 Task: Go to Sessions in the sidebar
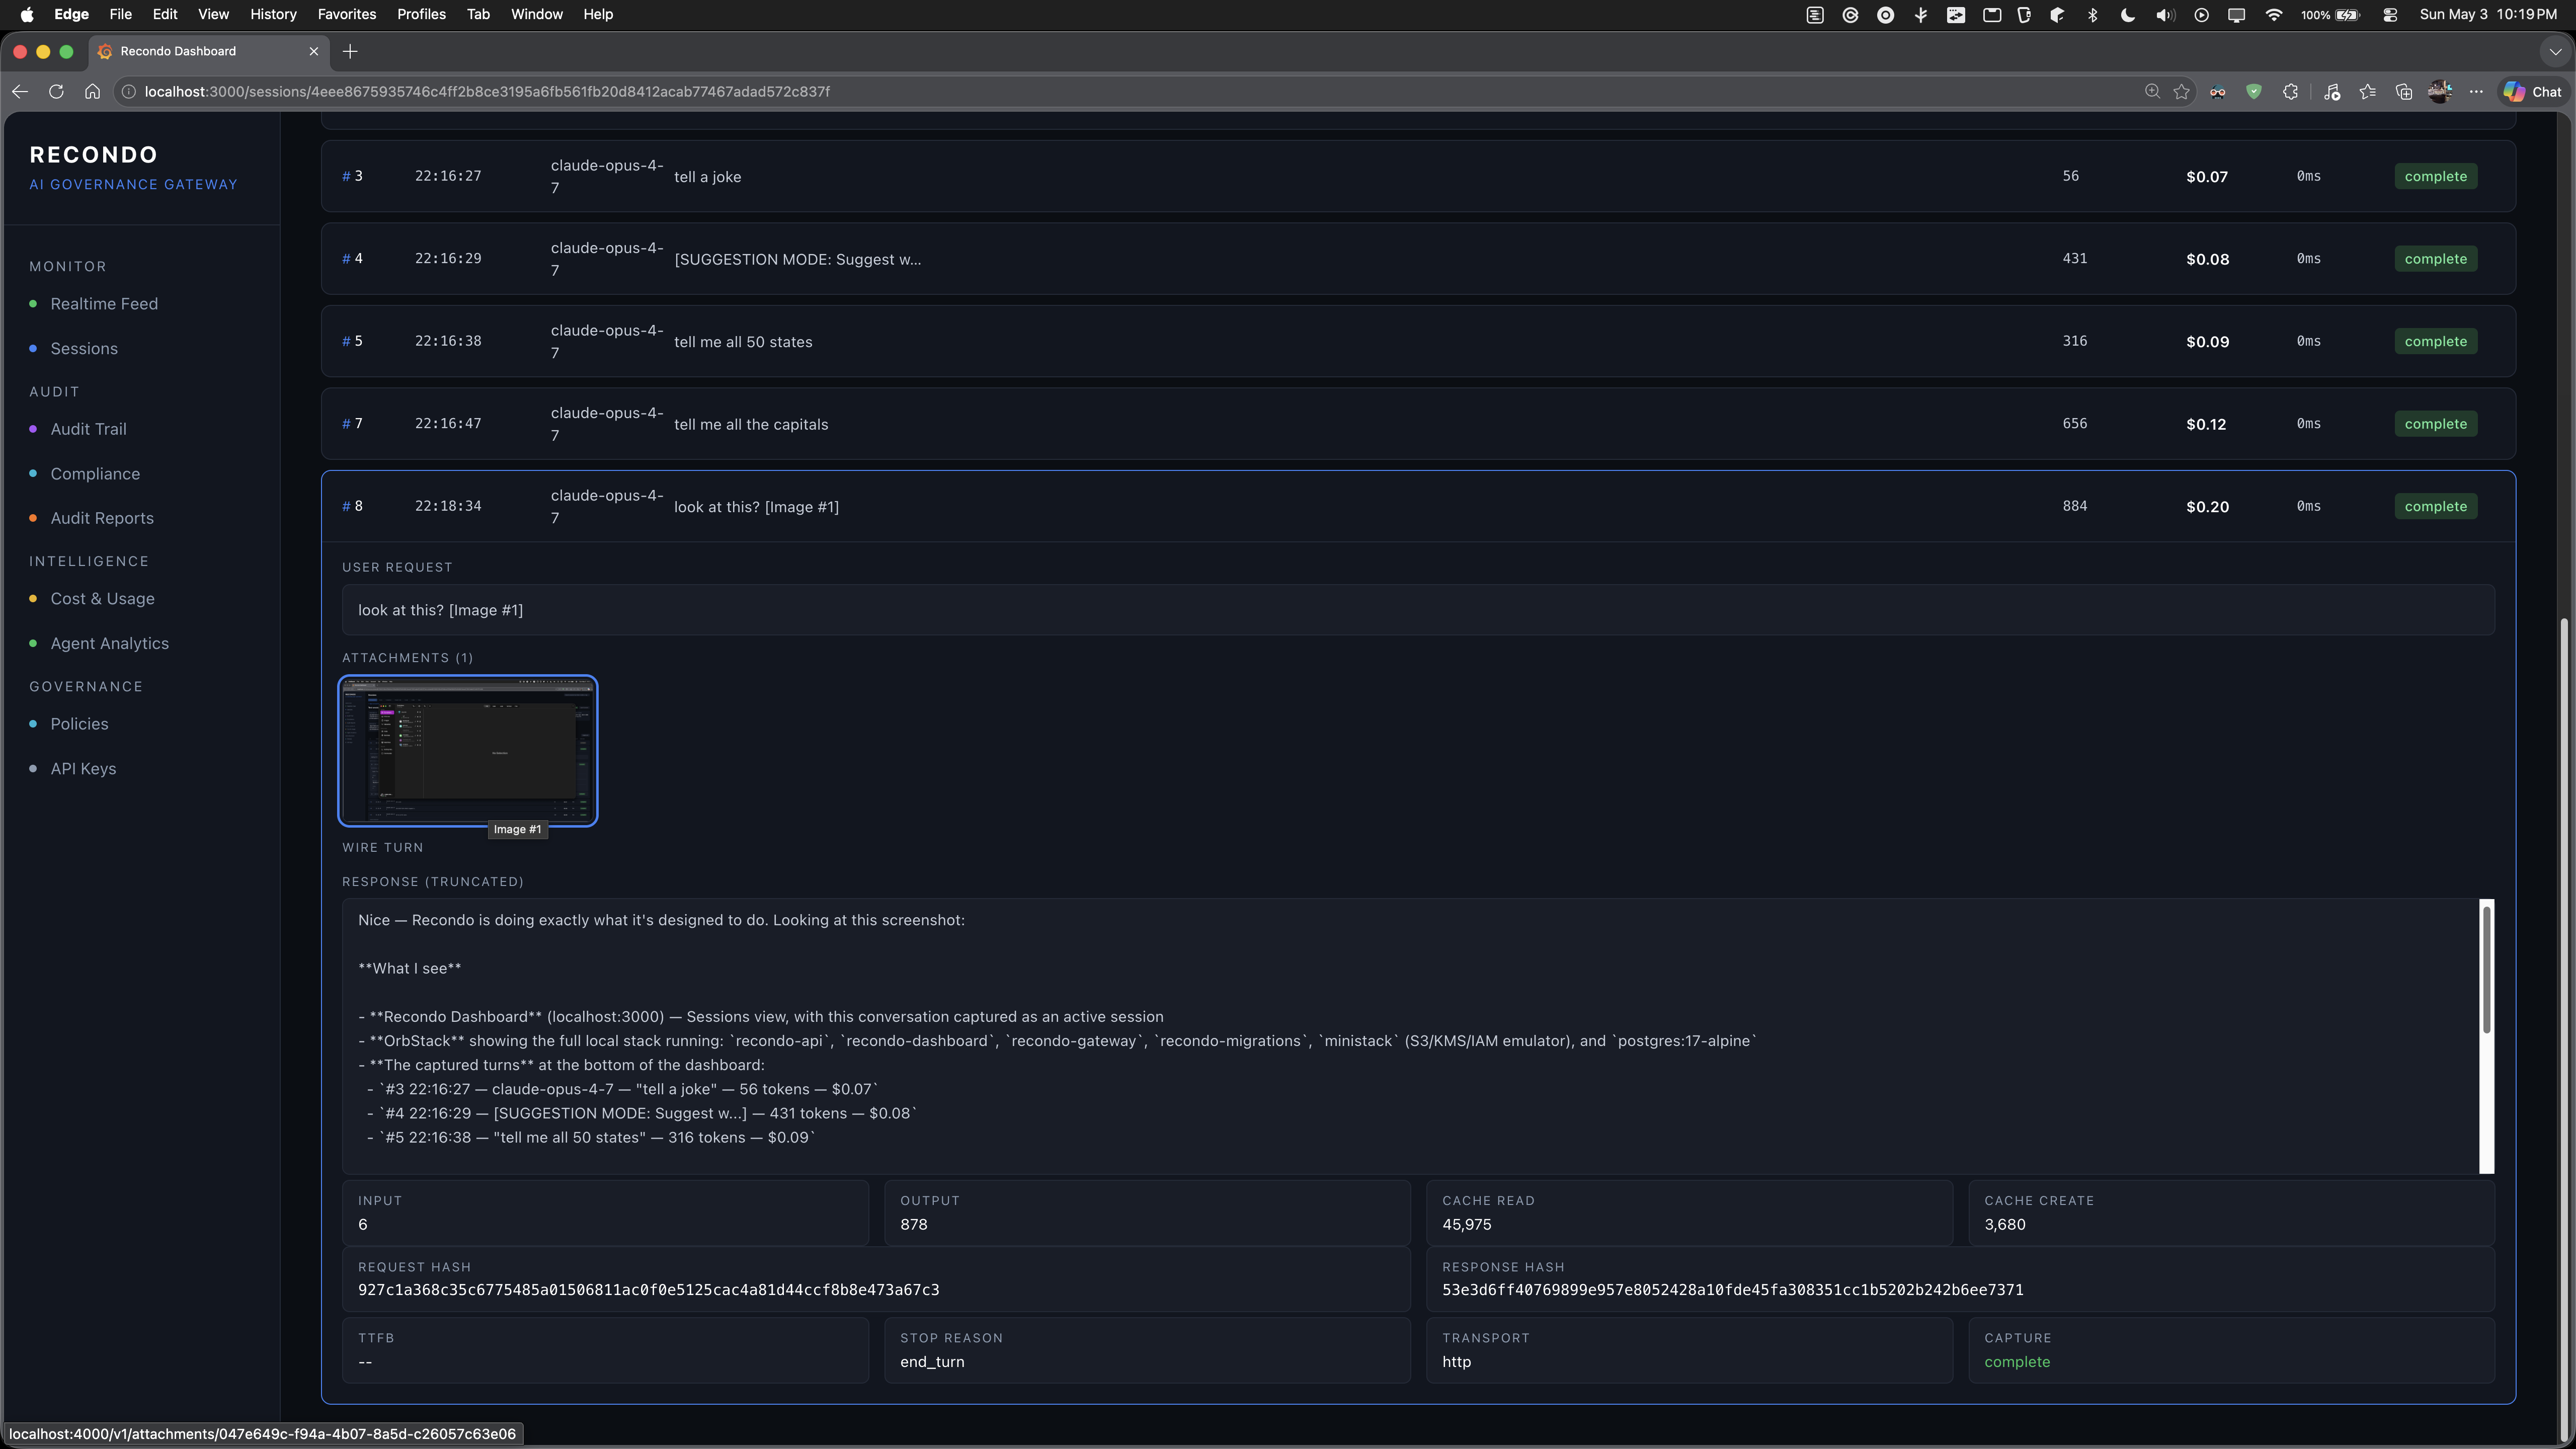[84, 349]
